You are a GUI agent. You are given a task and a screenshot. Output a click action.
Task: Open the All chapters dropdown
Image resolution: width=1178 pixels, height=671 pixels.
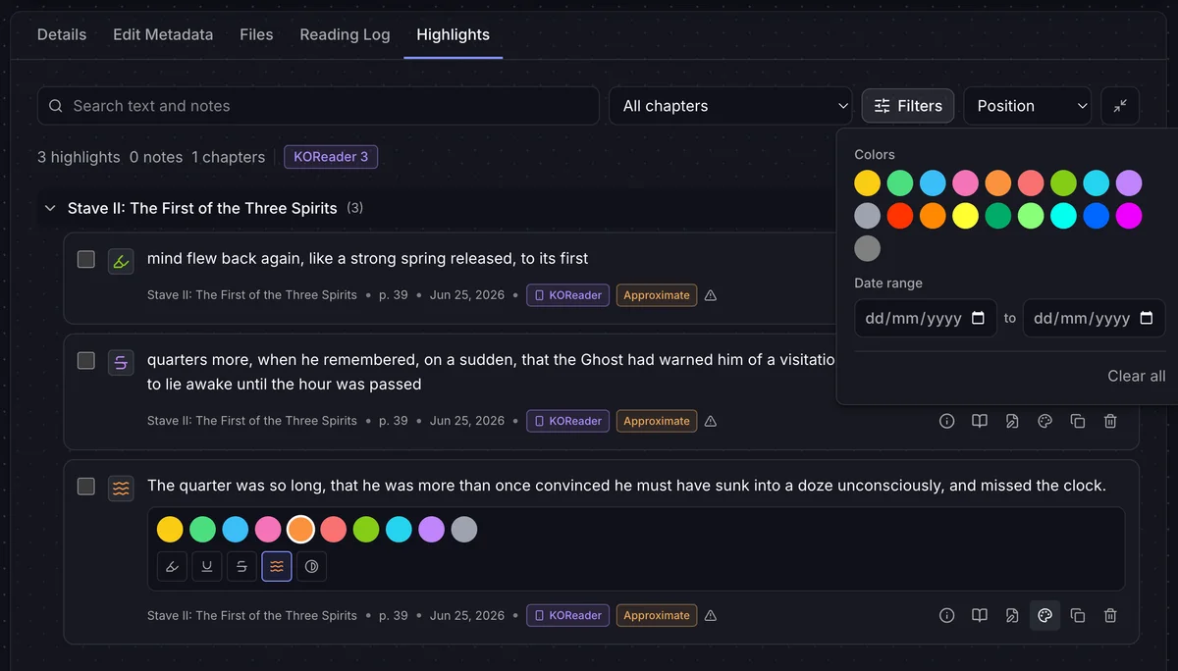tap(730, 106)
